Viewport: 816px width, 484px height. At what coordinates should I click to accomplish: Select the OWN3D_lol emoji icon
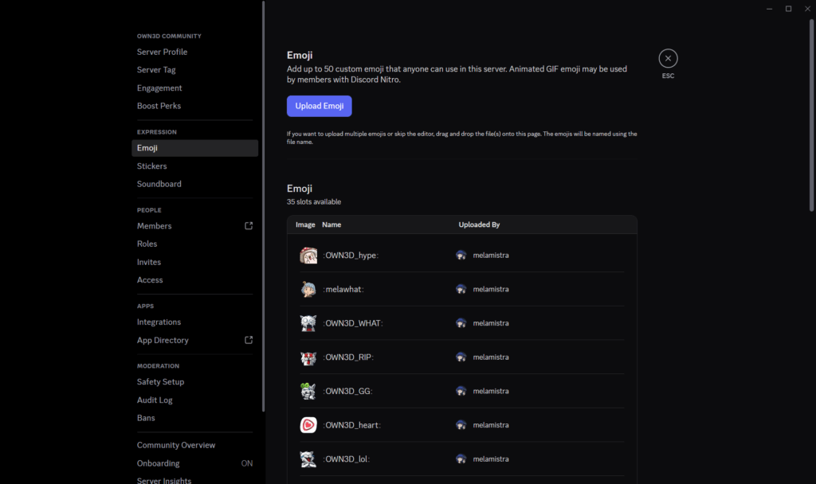pos(308,459)
